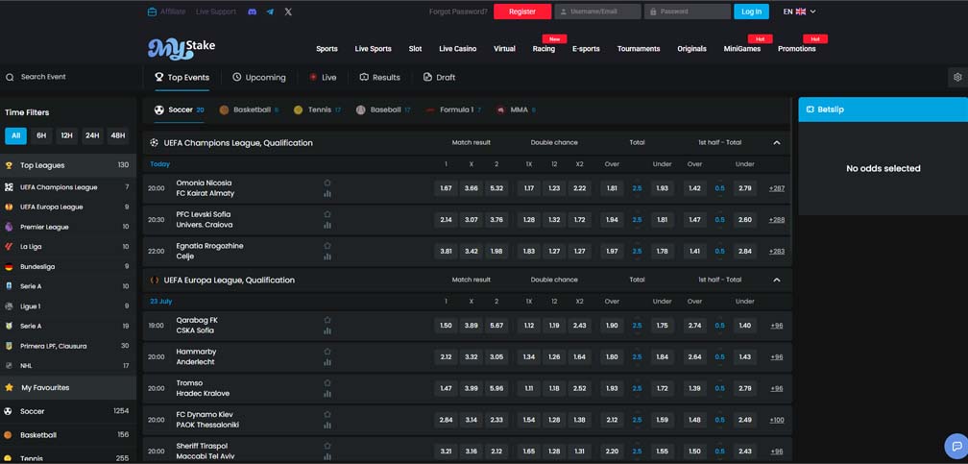Click the magnifier search icon
The height and width of the screenshot is (464, 968).
[x=10, y=77]
